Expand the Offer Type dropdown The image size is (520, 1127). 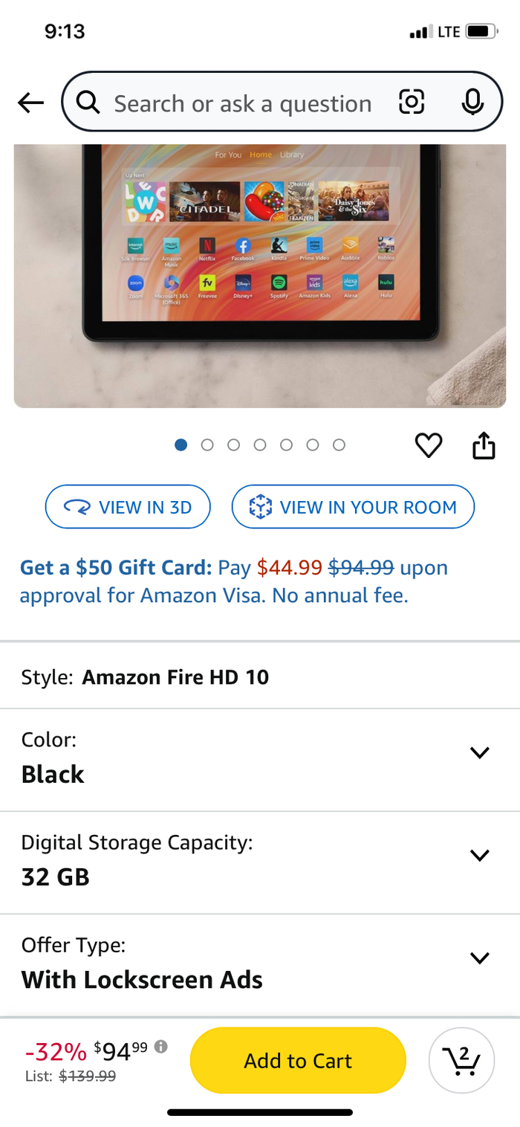(260, 965)
